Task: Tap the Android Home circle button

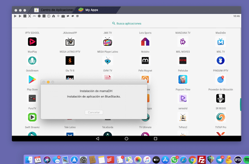Action: pos(126,139)
